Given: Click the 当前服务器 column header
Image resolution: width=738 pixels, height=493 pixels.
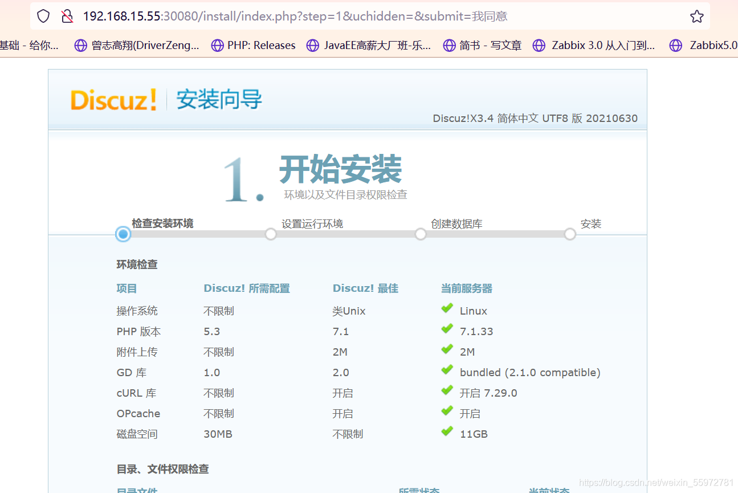Looking at the screenshot, I should [x=466, y=288].
